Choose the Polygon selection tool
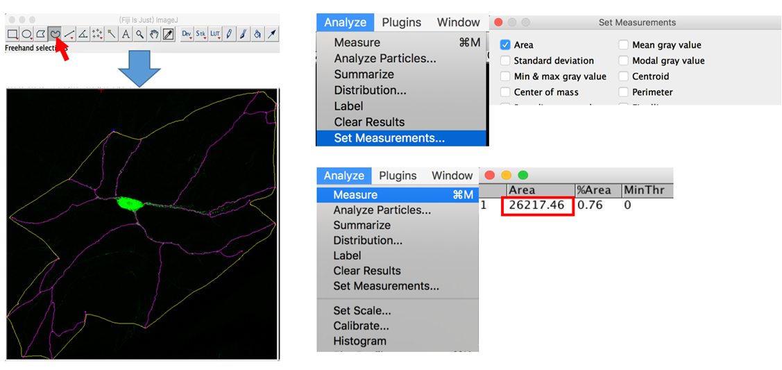The width and height of the screenshot is (782, 370). [x=41, y=33]
